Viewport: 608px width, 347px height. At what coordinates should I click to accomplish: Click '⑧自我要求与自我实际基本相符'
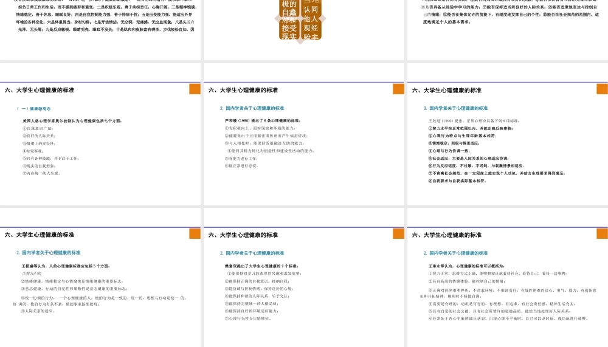(x=457, y=180)
